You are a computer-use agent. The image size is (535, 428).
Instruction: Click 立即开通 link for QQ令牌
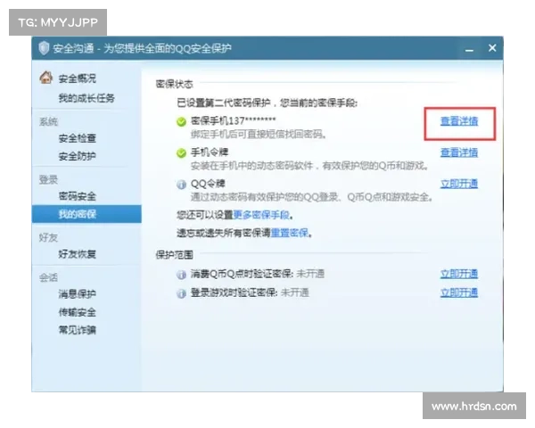(459, 184)
